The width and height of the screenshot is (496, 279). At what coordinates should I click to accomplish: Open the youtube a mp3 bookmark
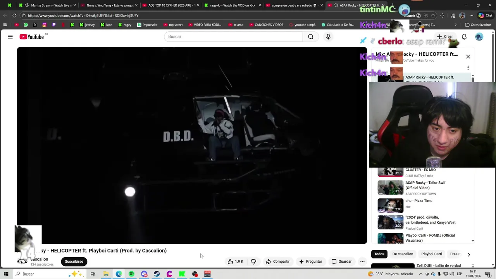point(302,25)
